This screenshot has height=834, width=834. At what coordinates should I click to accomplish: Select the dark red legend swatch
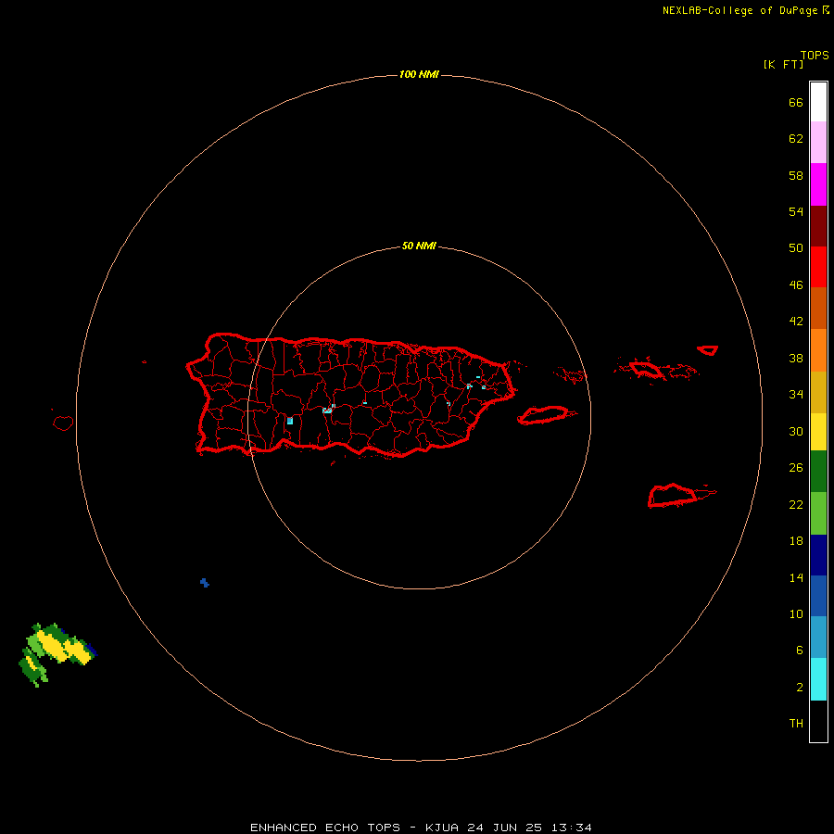(x=818, y=226)
